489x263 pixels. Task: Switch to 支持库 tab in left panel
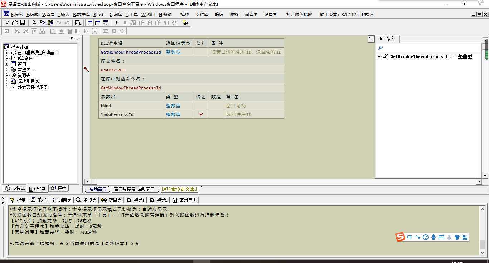coord(15,188)
